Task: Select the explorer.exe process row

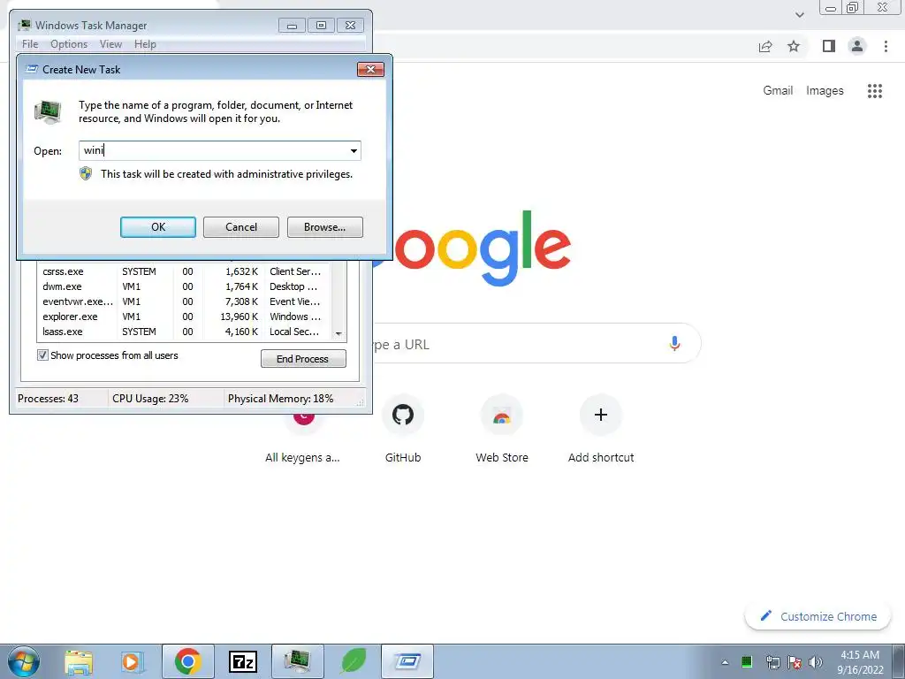Action: tap(185, 317)
